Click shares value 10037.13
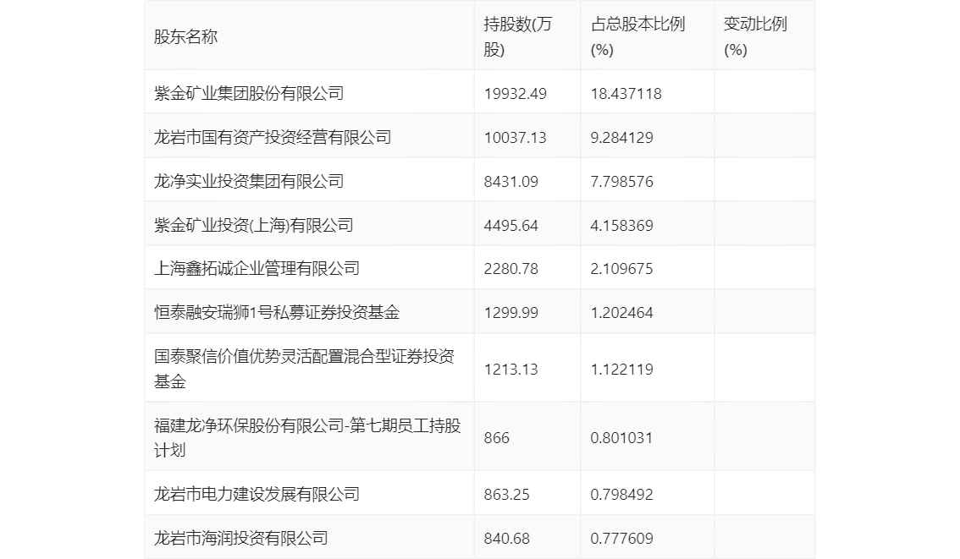960x559 pixels. click(515, 138)
